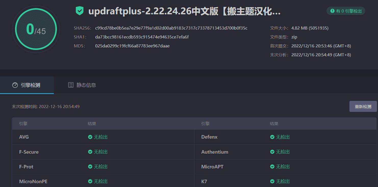Click the list icon on 静态信息 tab
This screenshot has height=187, width=378.
[71, 85]
